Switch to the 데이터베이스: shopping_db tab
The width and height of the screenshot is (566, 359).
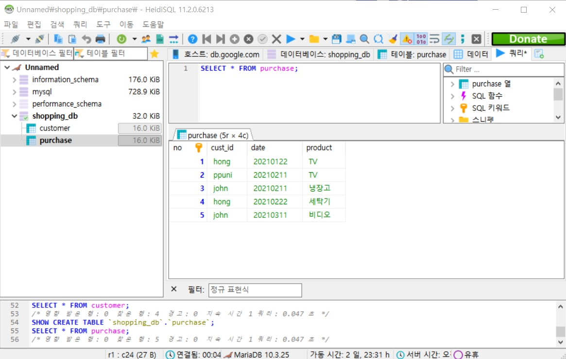click(319, 54)
